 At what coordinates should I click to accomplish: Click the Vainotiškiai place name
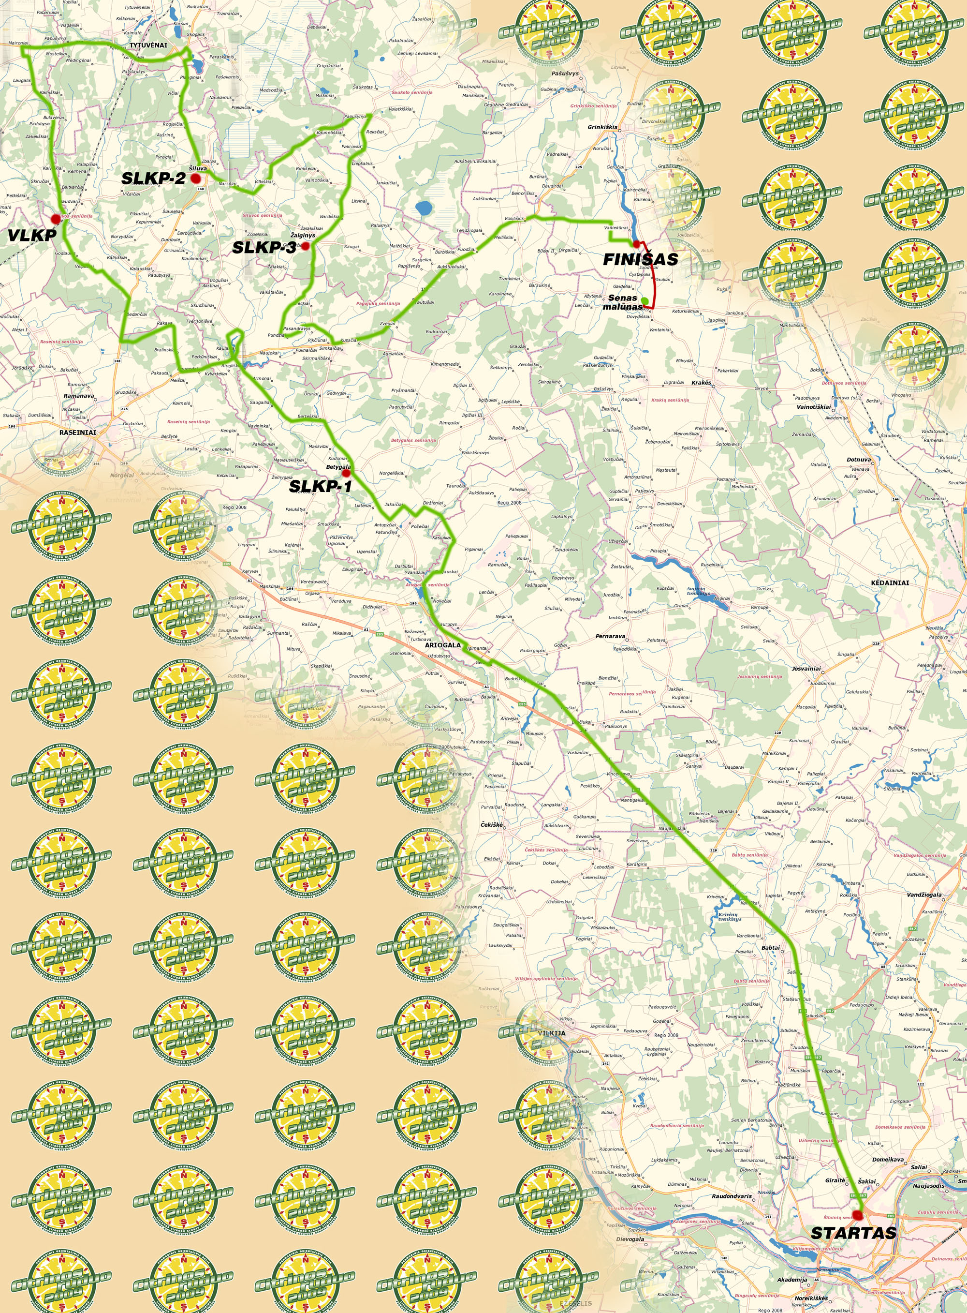coord(813,406)
